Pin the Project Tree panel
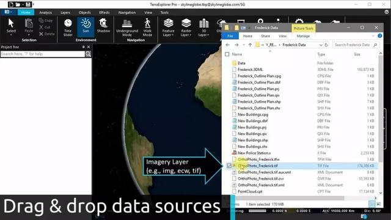This screenshot has height=220, width=391. pyautogui.click(x=83, y=47)
